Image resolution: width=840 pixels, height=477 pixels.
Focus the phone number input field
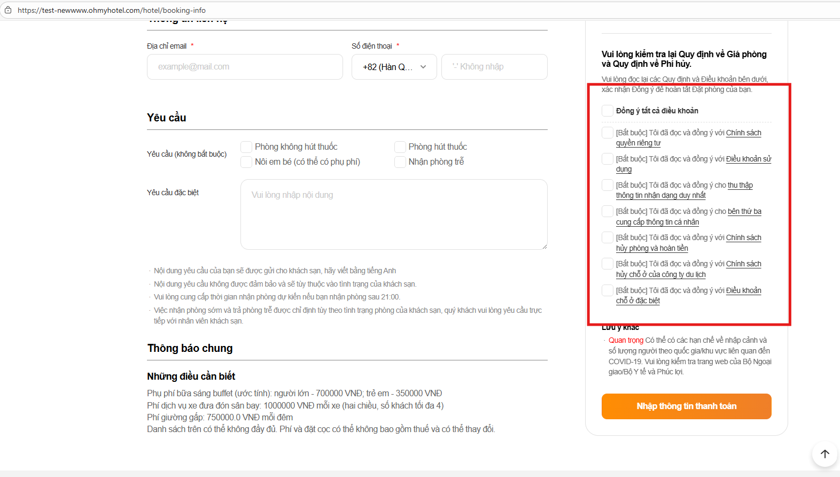coord(494,67)
